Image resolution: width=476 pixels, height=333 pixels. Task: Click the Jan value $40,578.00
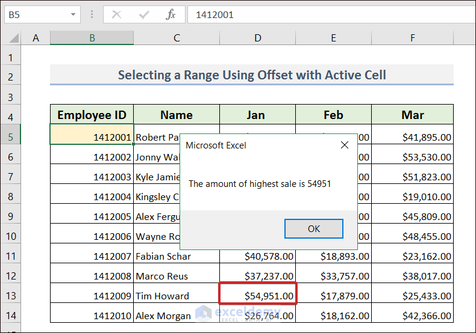click(x=257, y=254)
